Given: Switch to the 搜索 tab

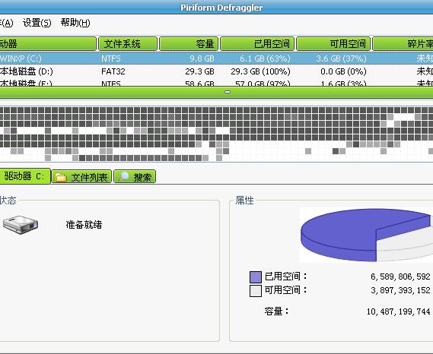Looking at the screenshot, I should 135,177.
